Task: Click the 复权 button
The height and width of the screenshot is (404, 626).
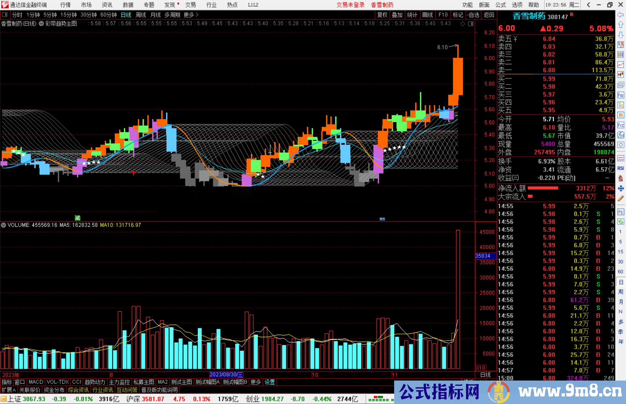Action: (382, 15)
